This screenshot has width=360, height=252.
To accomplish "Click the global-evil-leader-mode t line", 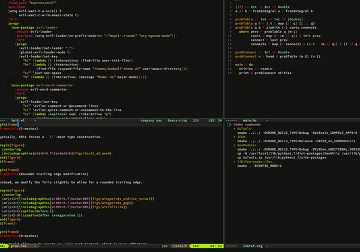I will point(45,52).
